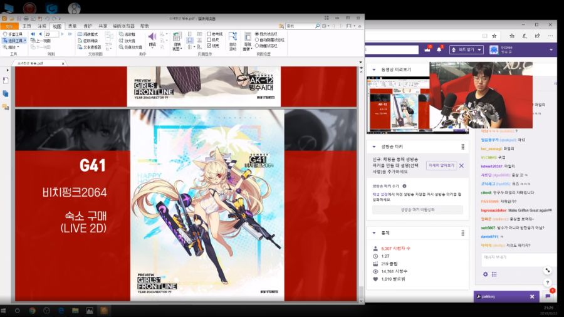564x317 pixels.
Task: Open chat settings gear icon
Action: (485, 274)
